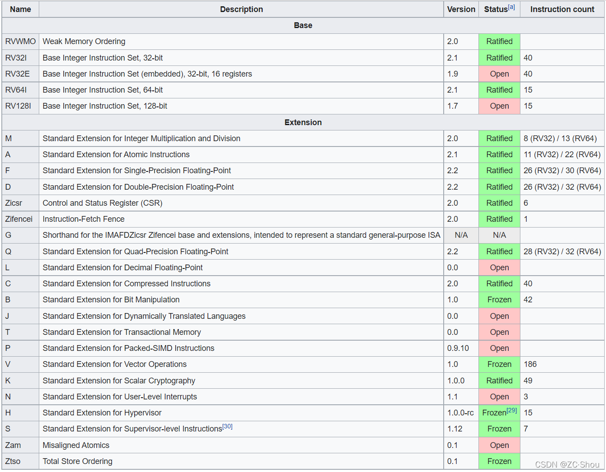606x472 pixels.
Task: Click the RV32E name cell
Action: point(21,74)
